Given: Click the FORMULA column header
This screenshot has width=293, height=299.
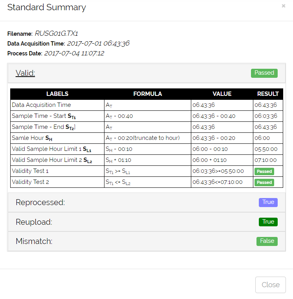Looking at the screenshot, I should [x=147, y=94].
